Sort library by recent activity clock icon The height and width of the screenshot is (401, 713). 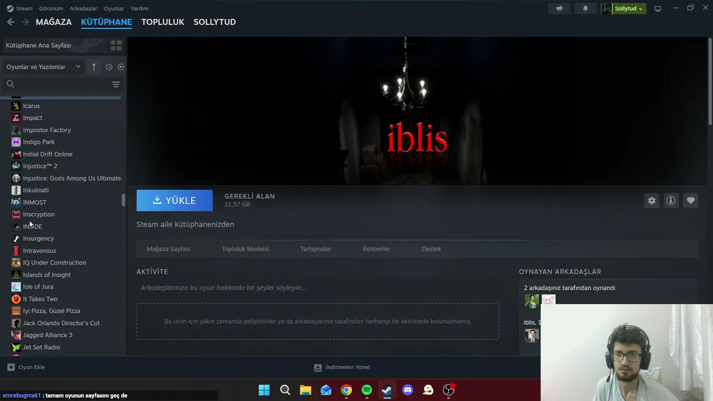(x=109, y=67)
